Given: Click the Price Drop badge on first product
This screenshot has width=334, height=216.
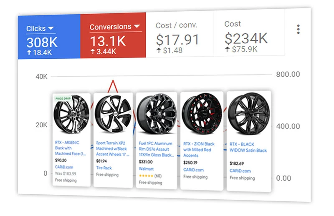Looking at the screenshot, I should tap(63, 98).
